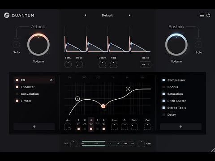Disable the EQ module checkbox
Screen dimensions: 215x161
point(17,80)
